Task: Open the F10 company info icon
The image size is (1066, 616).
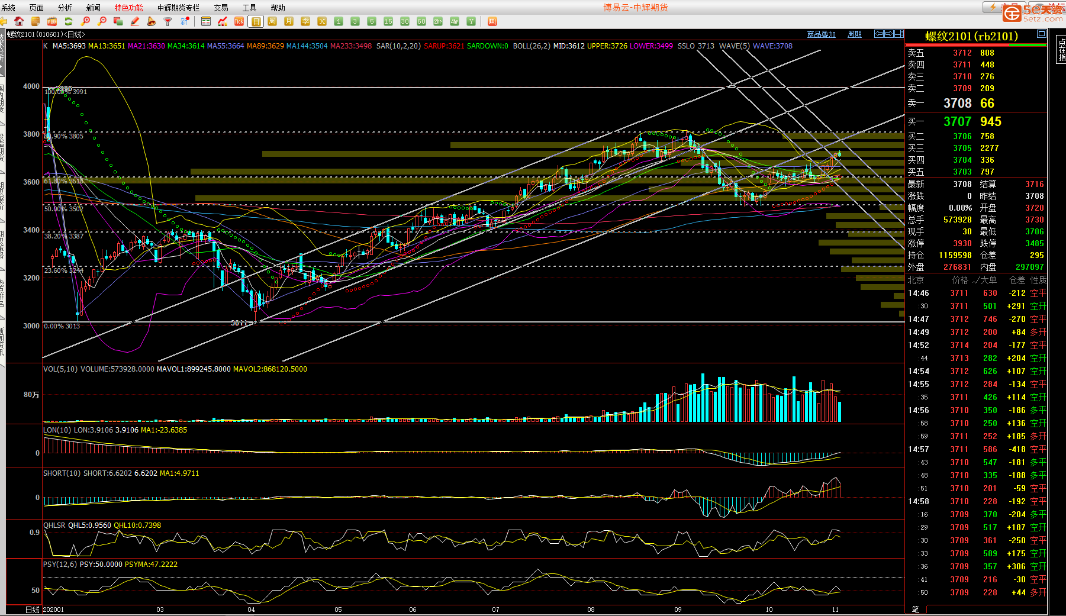Action: pyautogui.click(x=52, y=21)
